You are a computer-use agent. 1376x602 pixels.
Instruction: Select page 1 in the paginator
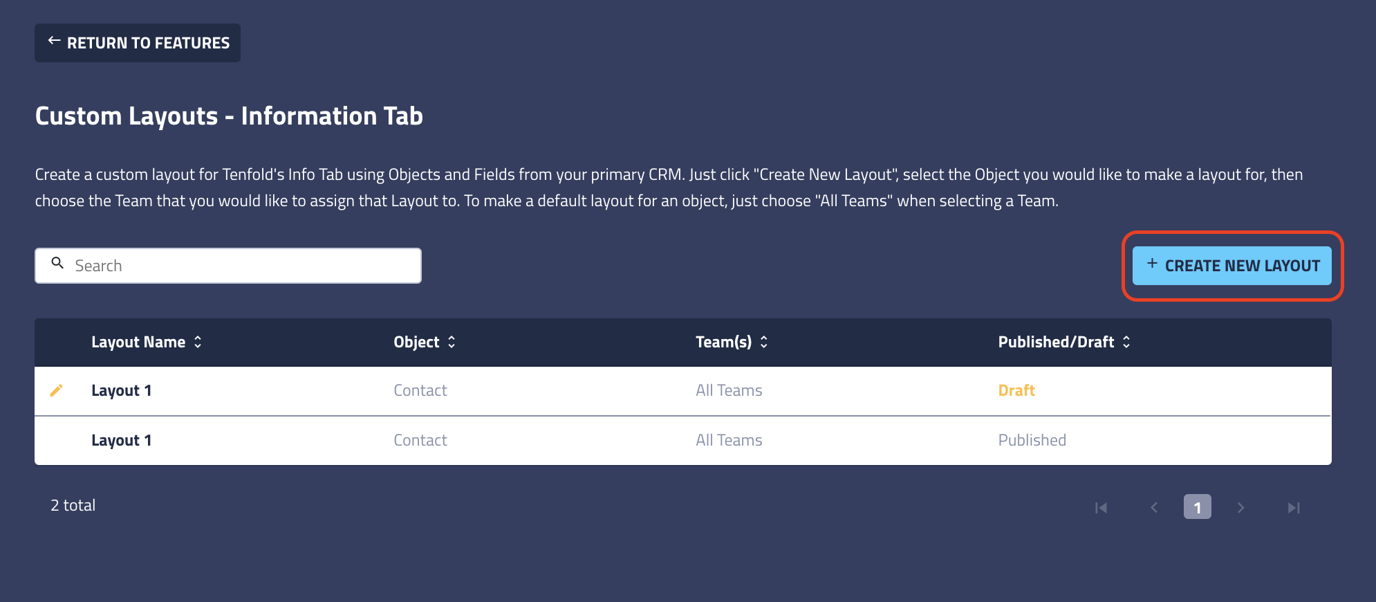[1198, 507]
